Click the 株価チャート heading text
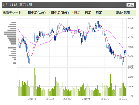The width and height of the screenshot is (139, 105). [x=12, y=13]
